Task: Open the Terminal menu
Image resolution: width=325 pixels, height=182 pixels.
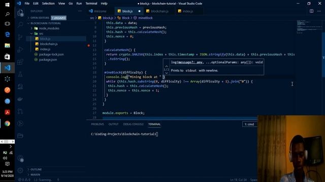Action: tap(91, 4)
